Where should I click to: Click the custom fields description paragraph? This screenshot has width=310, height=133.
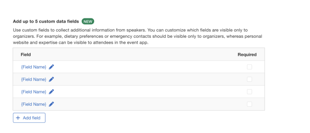138,36
